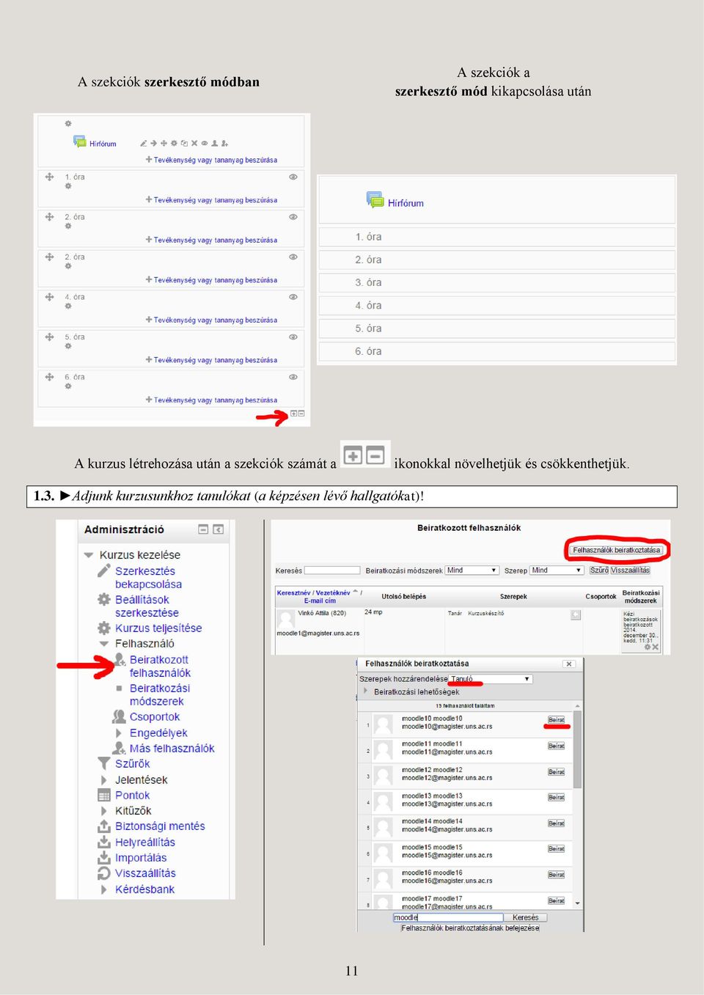Click the small remove-section minus icon below sections
Screen dimensions: 704x995
tap(301, 414)
